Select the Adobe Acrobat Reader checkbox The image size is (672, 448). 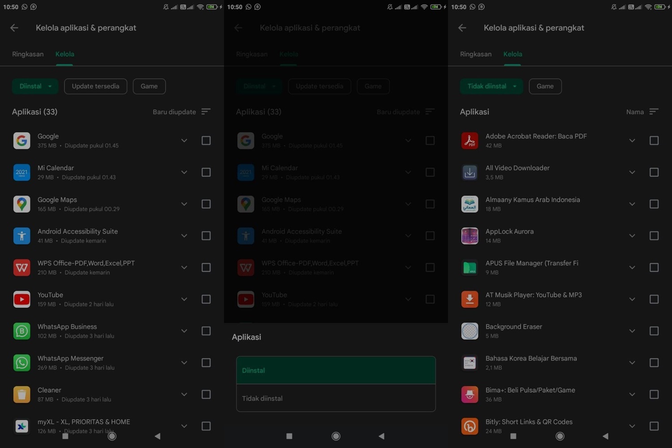(654, 141)
